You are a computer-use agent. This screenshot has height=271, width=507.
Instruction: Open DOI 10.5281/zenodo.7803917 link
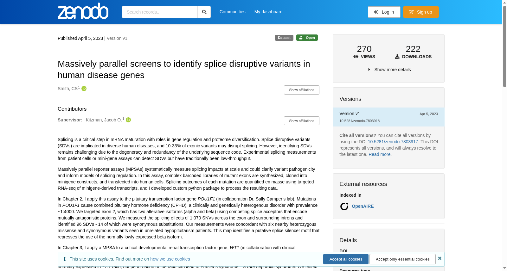click(393, 142)
